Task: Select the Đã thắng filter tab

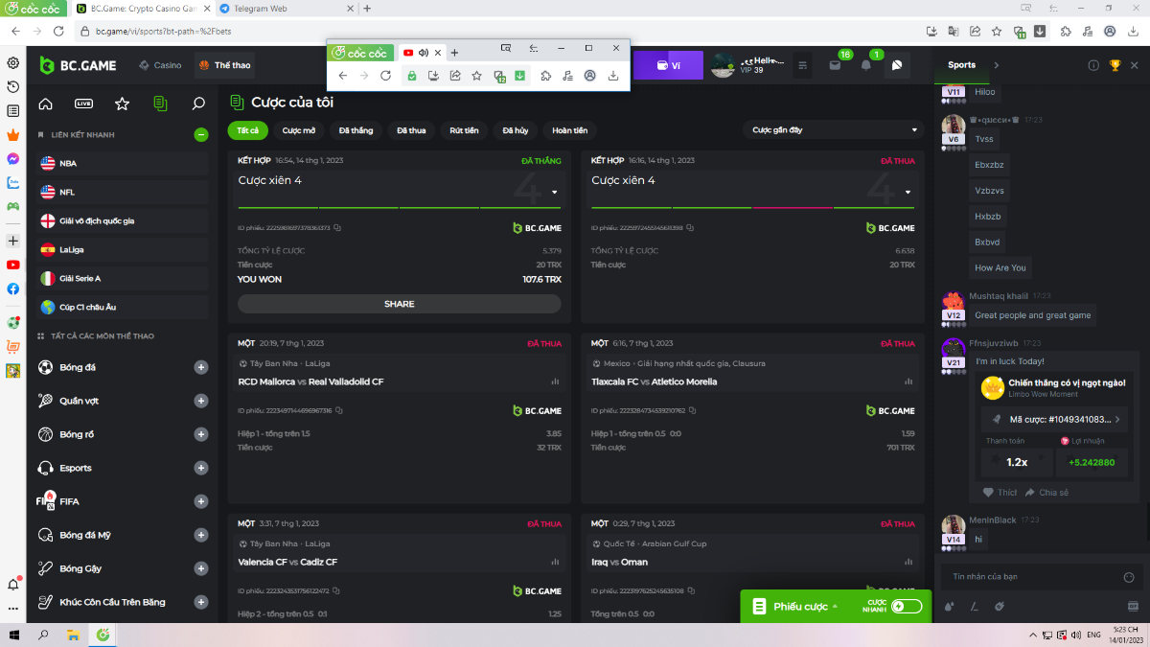Action: point(356,130)
